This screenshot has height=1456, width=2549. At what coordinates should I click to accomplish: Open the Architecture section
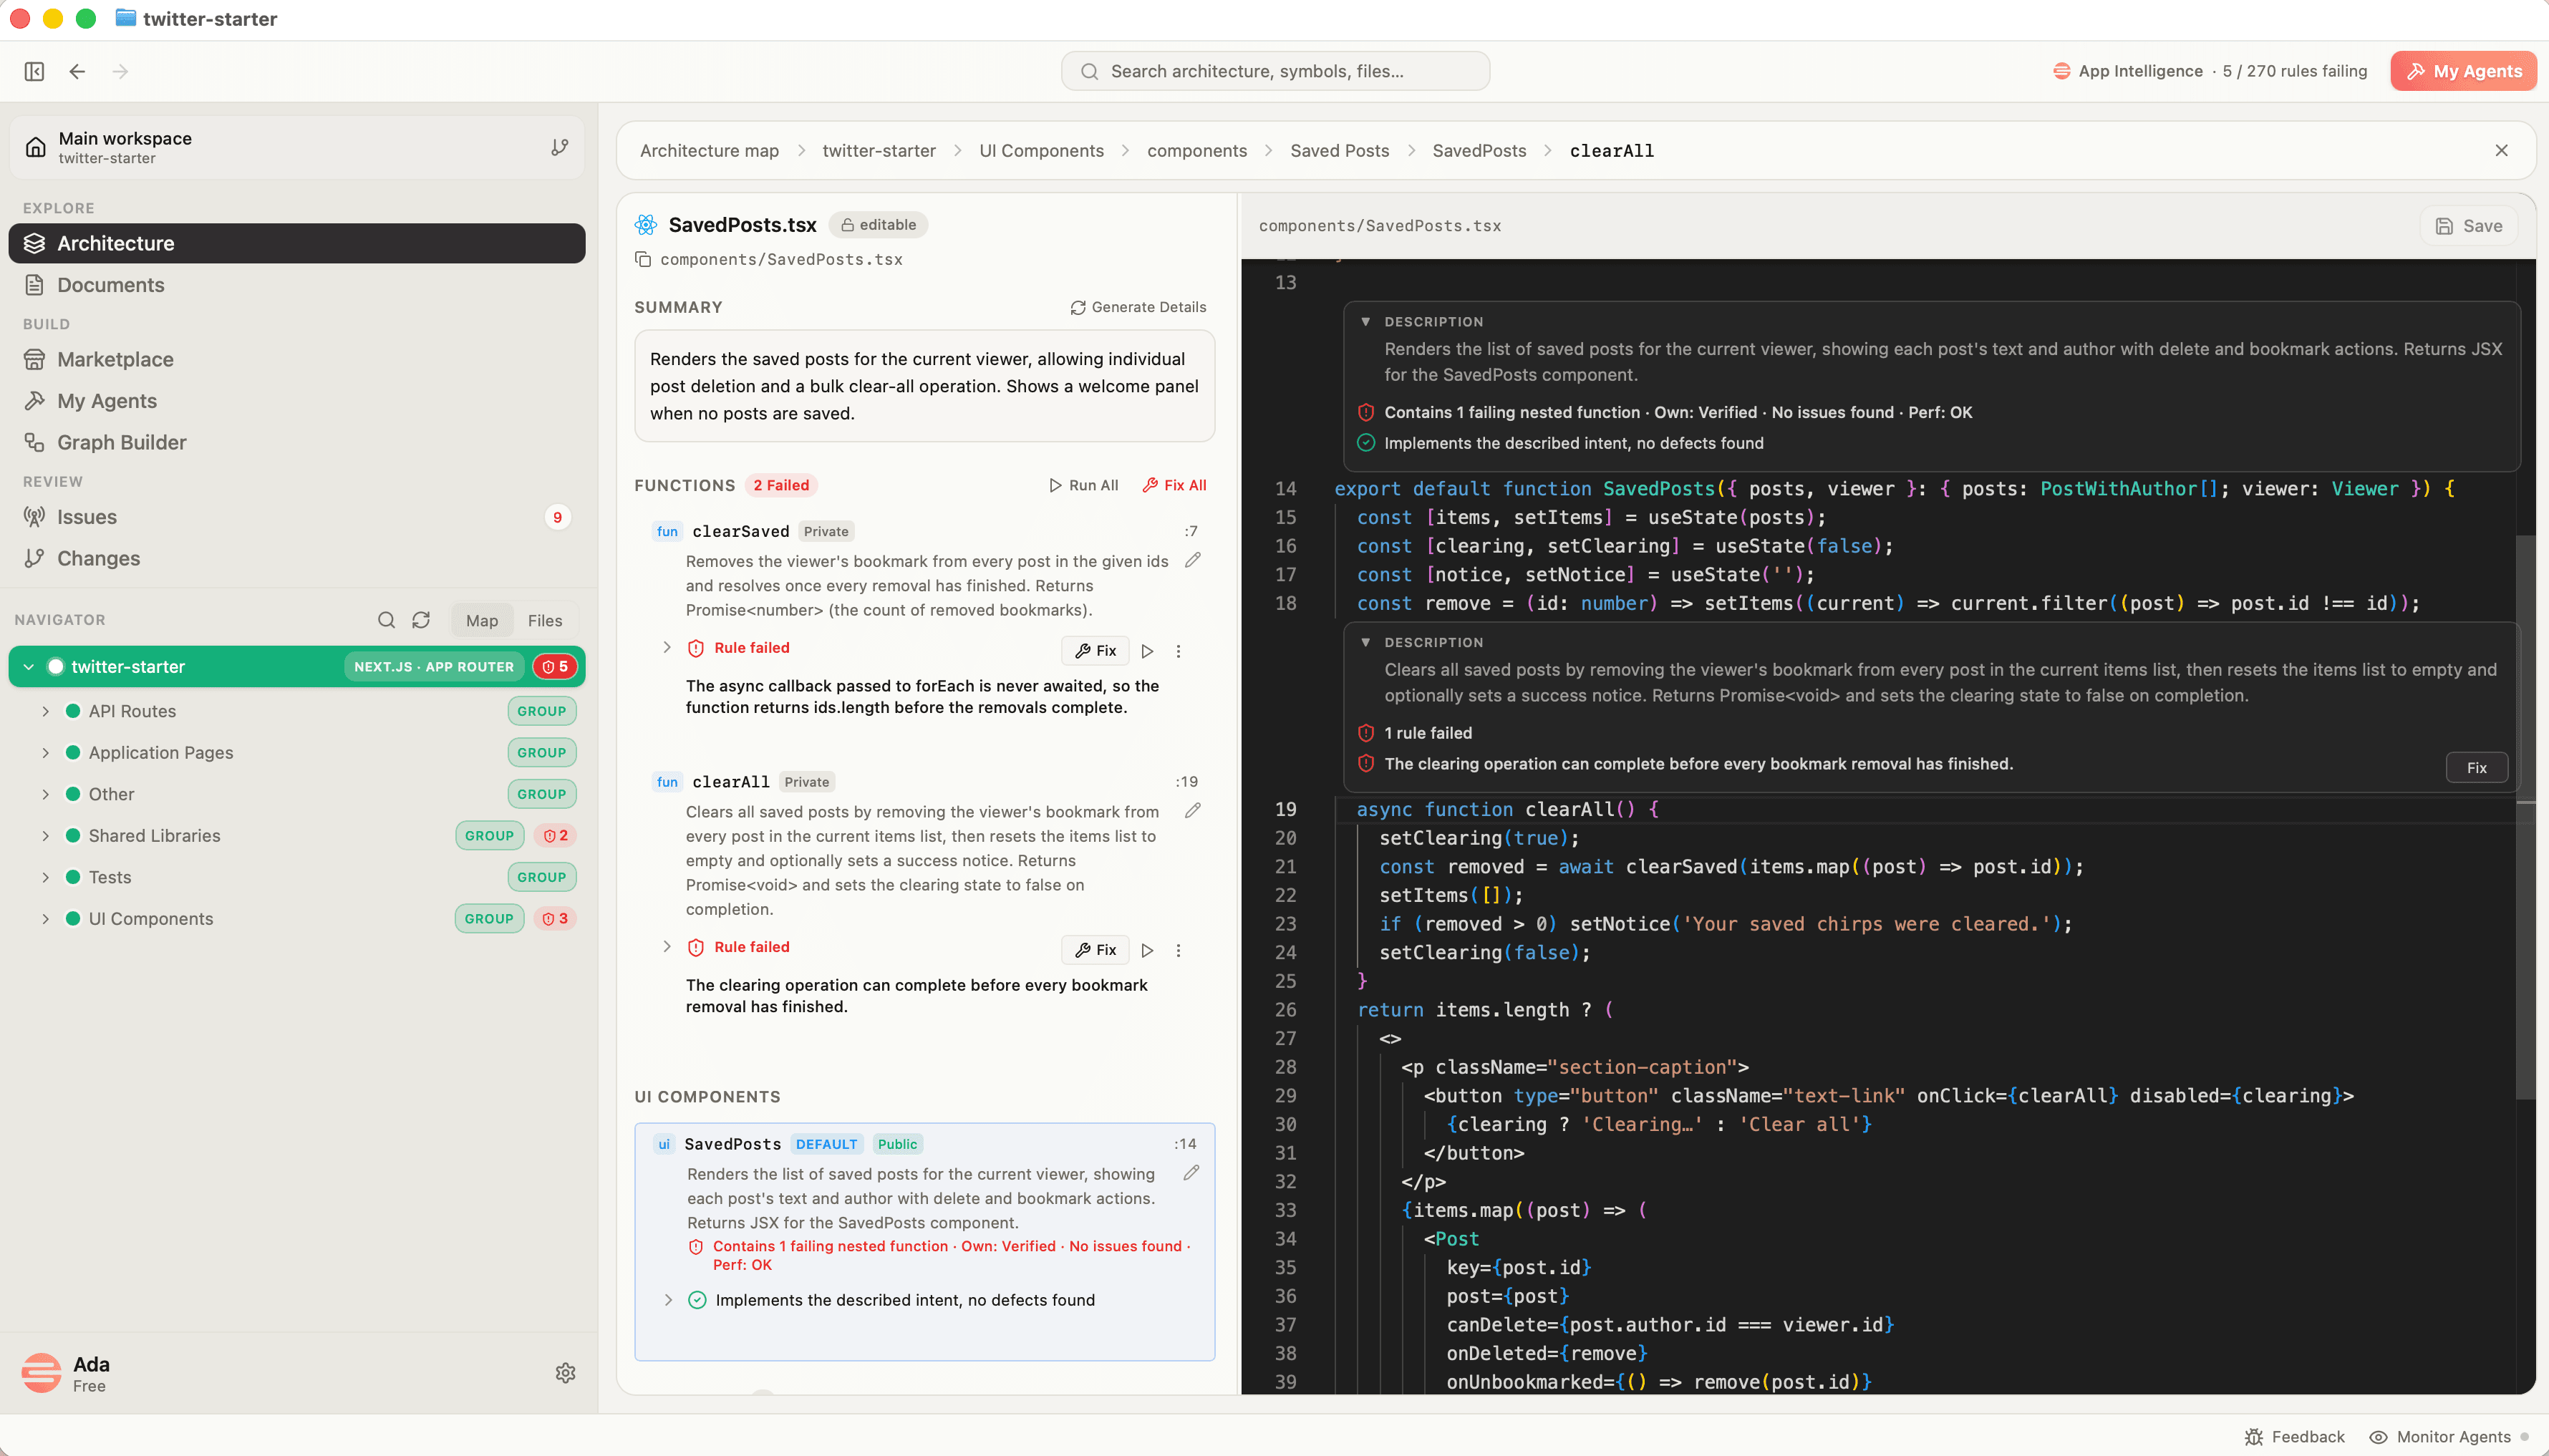coord(297,243)
